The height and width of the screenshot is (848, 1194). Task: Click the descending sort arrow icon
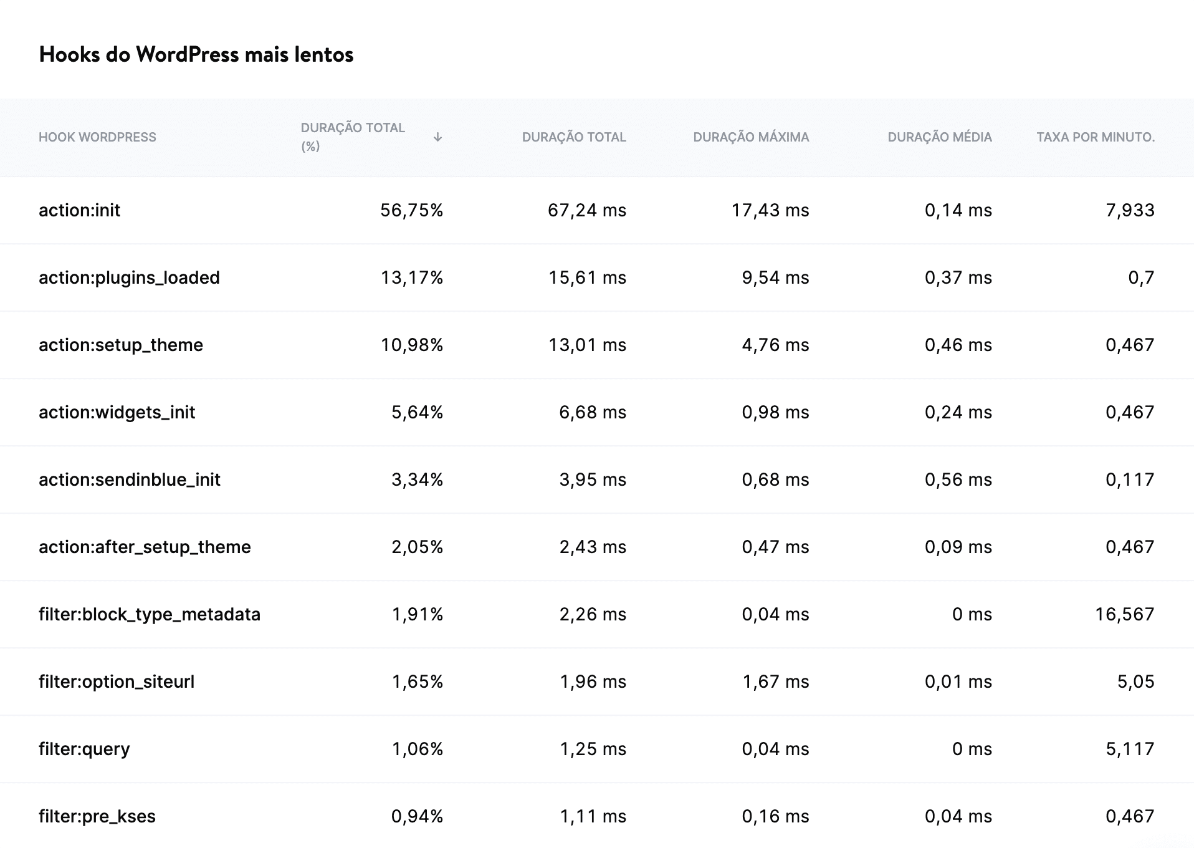pos(438,137)
